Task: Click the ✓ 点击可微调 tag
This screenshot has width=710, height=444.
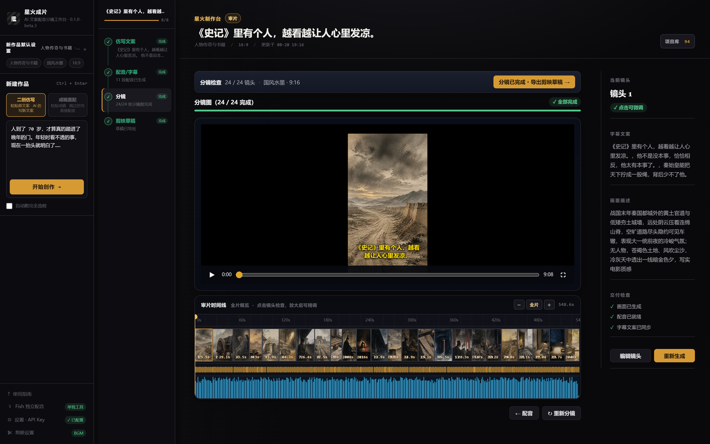Action: pos(629,108)
